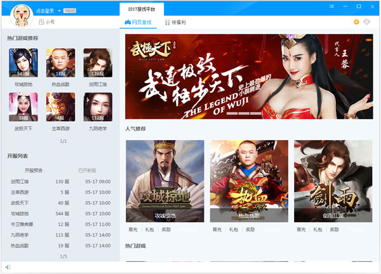The height and width of the screenshot is (274, 381).
Task: Open the title bar menu dropdown
Action: (x=333, y=6)
